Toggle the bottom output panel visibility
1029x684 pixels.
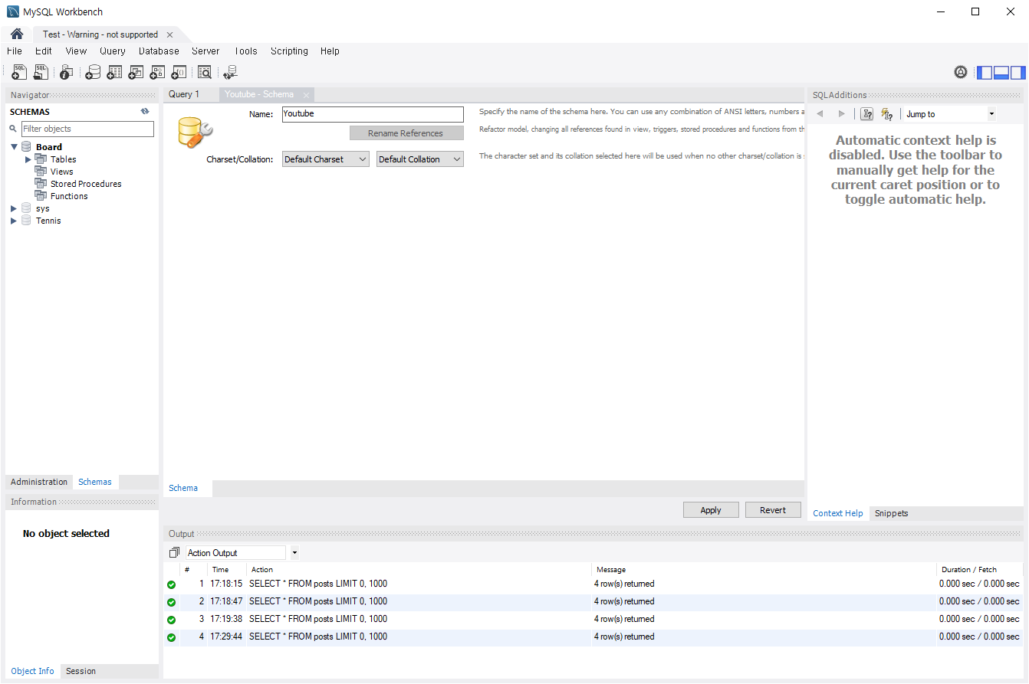[x=1001, y=73]
